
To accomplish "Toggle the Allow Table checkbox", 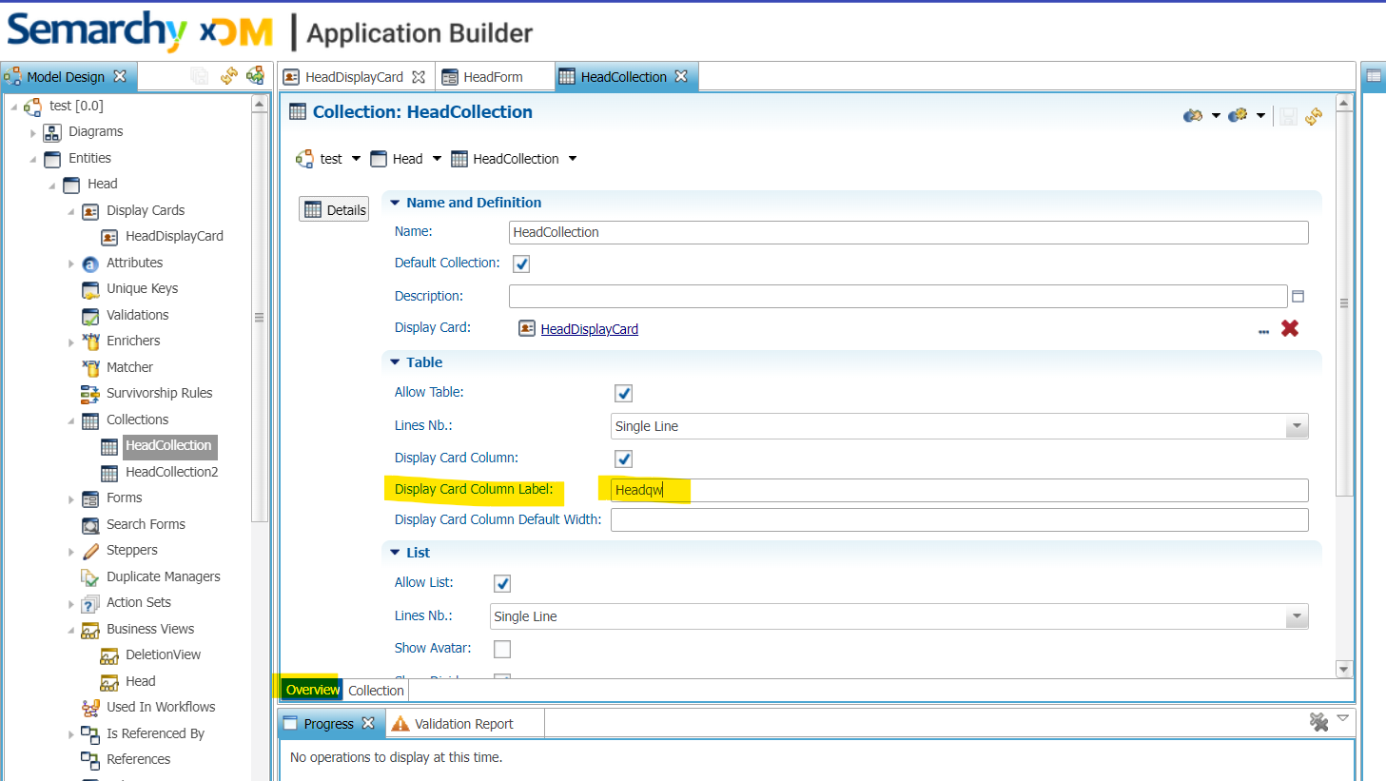I will coord(624,394).
